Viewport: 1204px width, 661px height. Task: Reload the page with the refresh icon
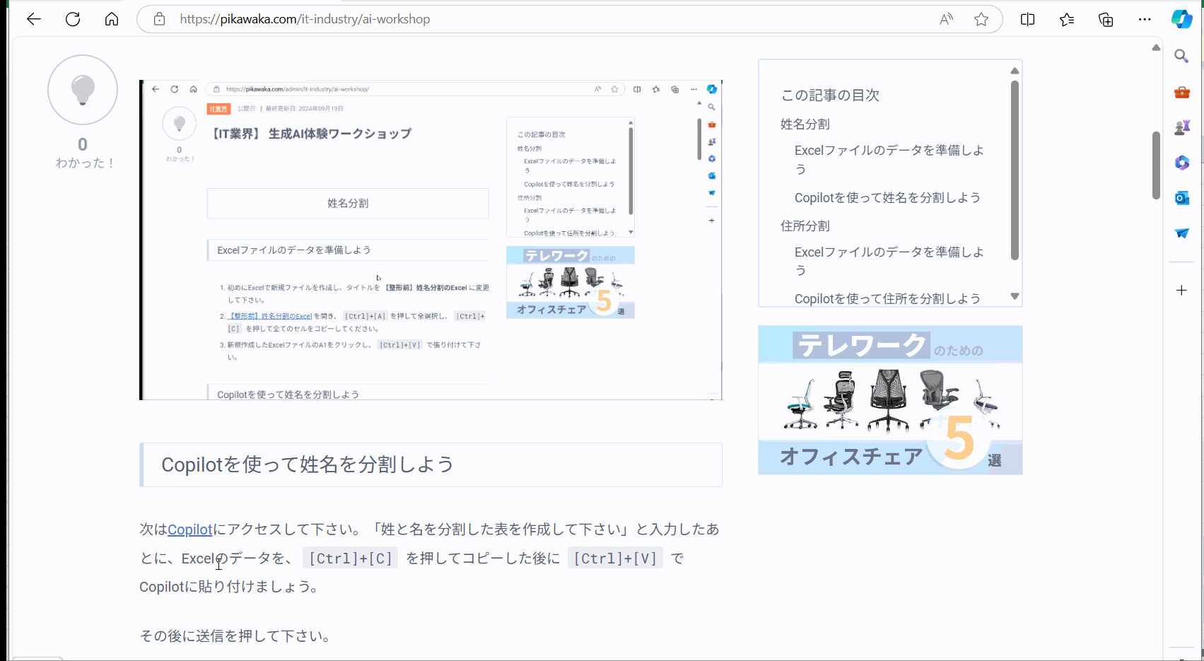(x=73, y=19)
